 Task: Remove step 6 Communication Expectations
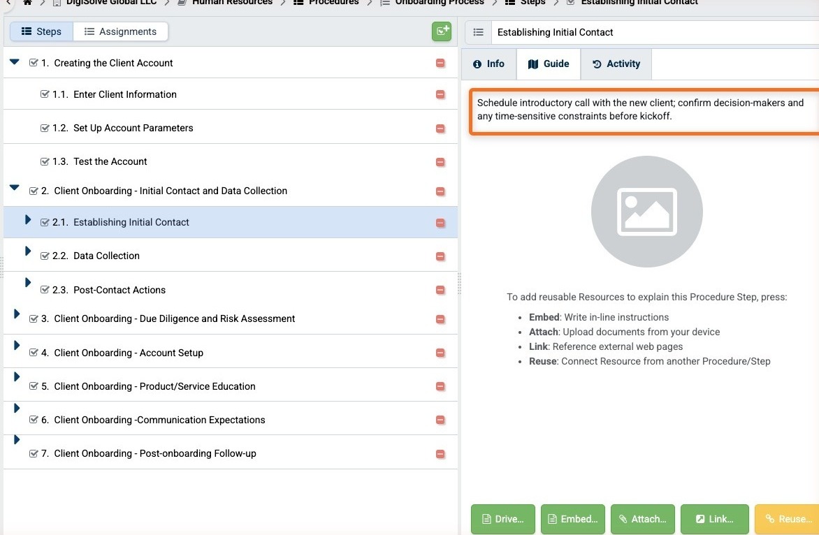click(x=440, y=420)
